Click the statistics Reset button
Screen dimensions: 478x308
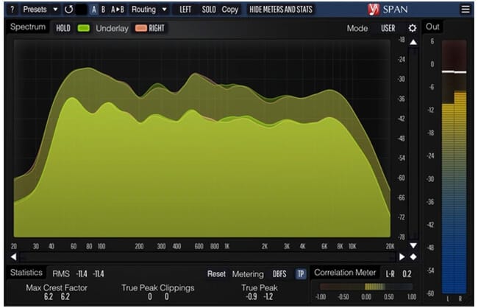point(216,274)
